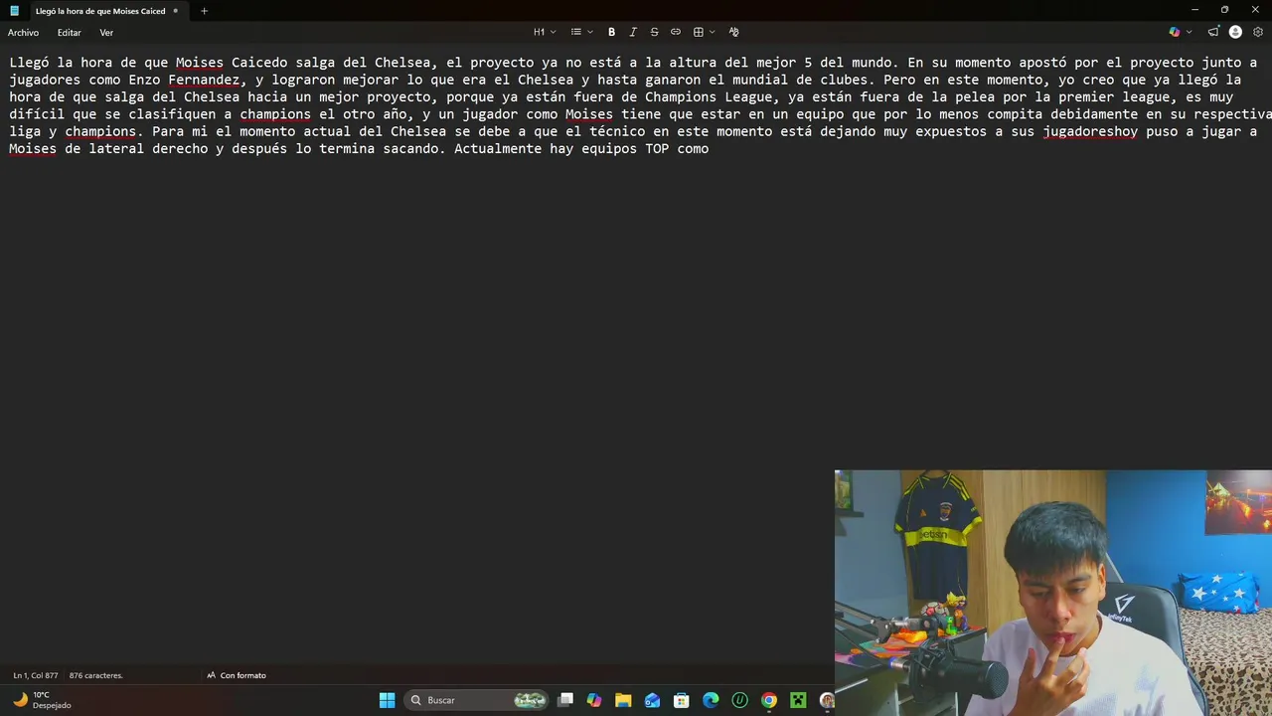Open Minecraft creeper icon in taskbar
This screenshot has height=716, width=1272.
(797, 700)
